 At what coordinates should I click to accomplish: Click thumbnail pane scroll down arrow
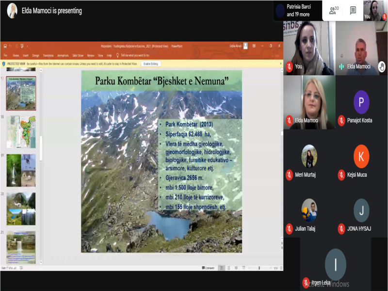41,262
